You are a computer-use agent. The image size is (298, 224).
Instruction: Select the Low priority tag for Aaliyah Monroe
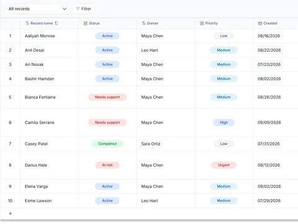pyautogui.click(x=223, y=36)
